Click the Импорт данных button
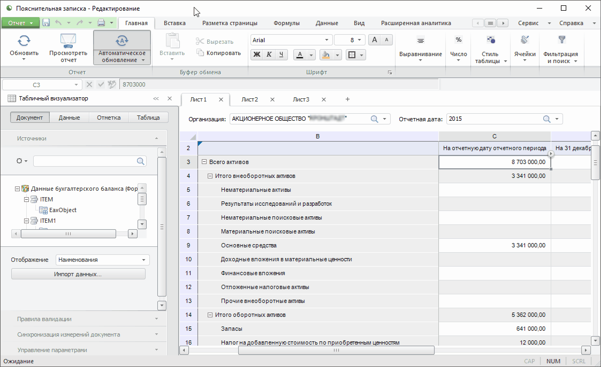The image size is (601, 367). (x=78, y=274)
